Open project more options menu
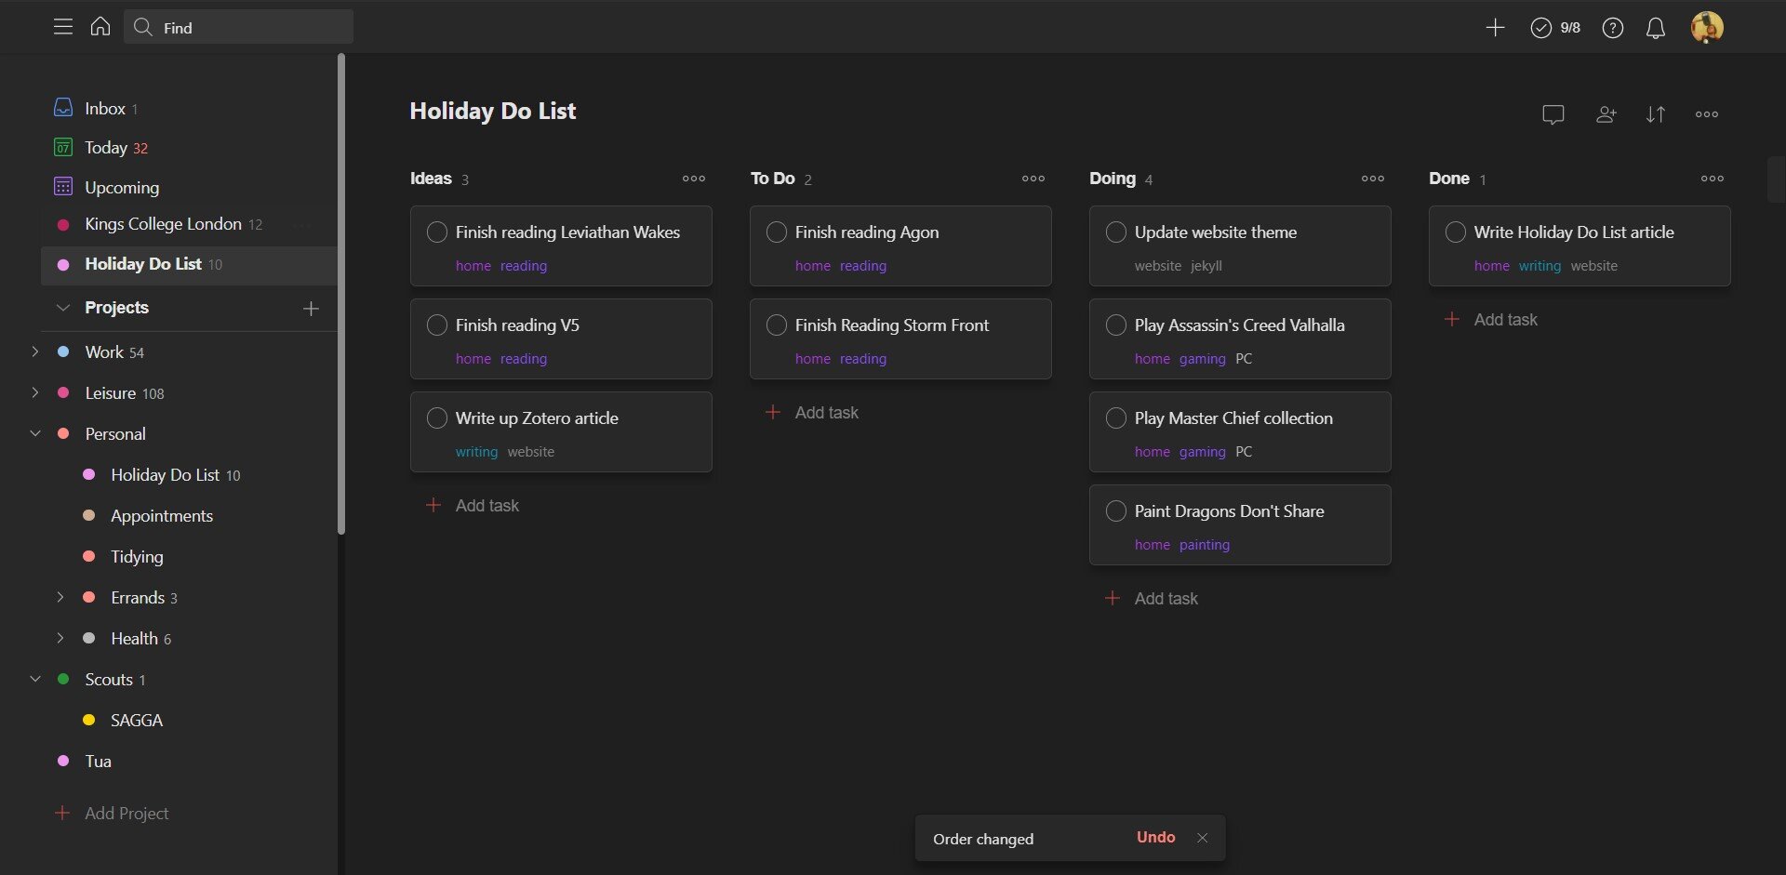The height and width of the screenshot is (875, 1786). pos(1707,114)
